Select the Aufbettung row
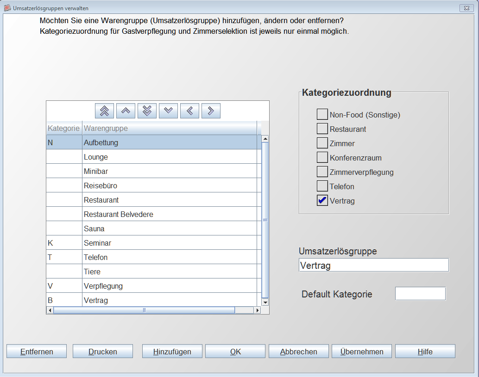Screen dimensions: 479x377 tap(154, 142)
